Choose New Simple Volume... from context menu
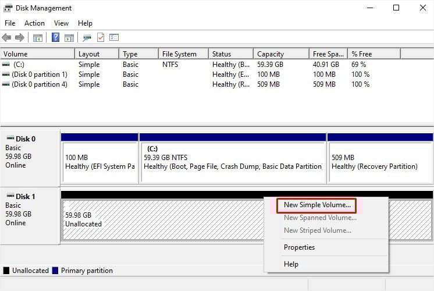The height and width of the screenshot is (291, 434). pyautogui.click(x=316, y=205)
